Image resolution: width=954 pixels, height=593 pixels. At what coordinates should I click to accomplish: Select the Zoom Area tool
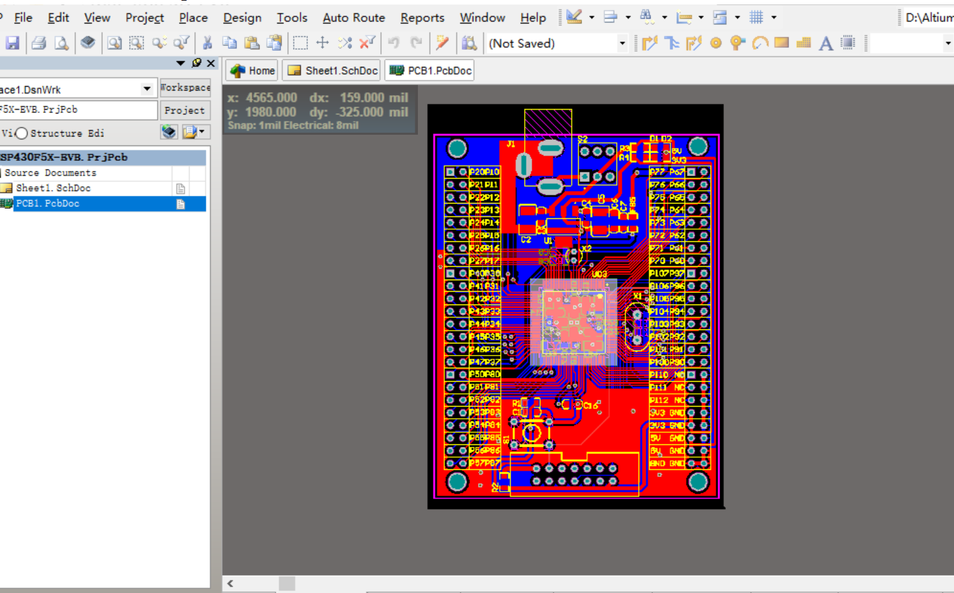click(x=137, y=43)
